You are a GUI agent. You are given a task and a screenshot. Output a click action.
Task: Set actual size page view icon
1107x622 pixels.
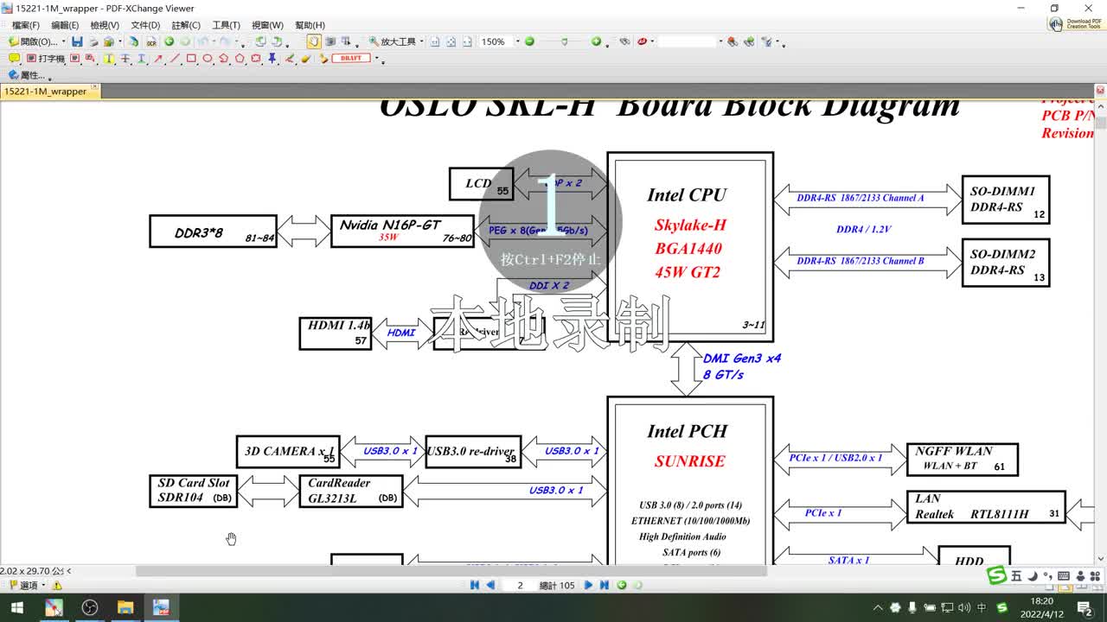tap(434, 41)
